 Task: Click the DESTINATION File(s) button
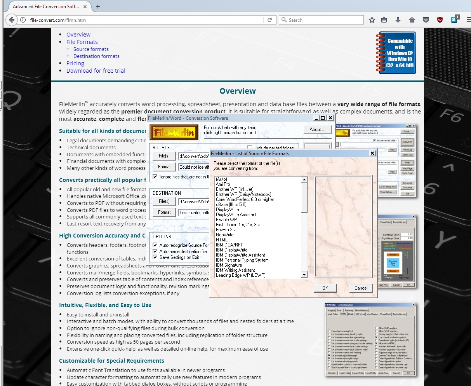click(164, 201)
